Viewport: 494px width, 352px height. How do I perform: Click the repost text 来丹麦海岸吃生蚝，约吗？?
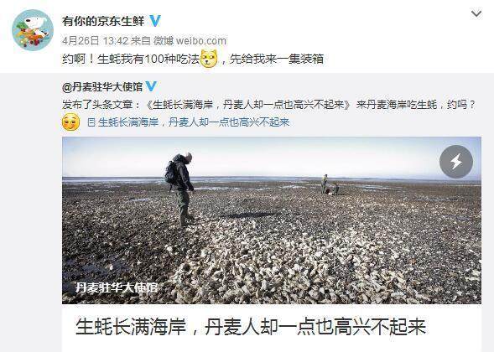pos(415,105)
